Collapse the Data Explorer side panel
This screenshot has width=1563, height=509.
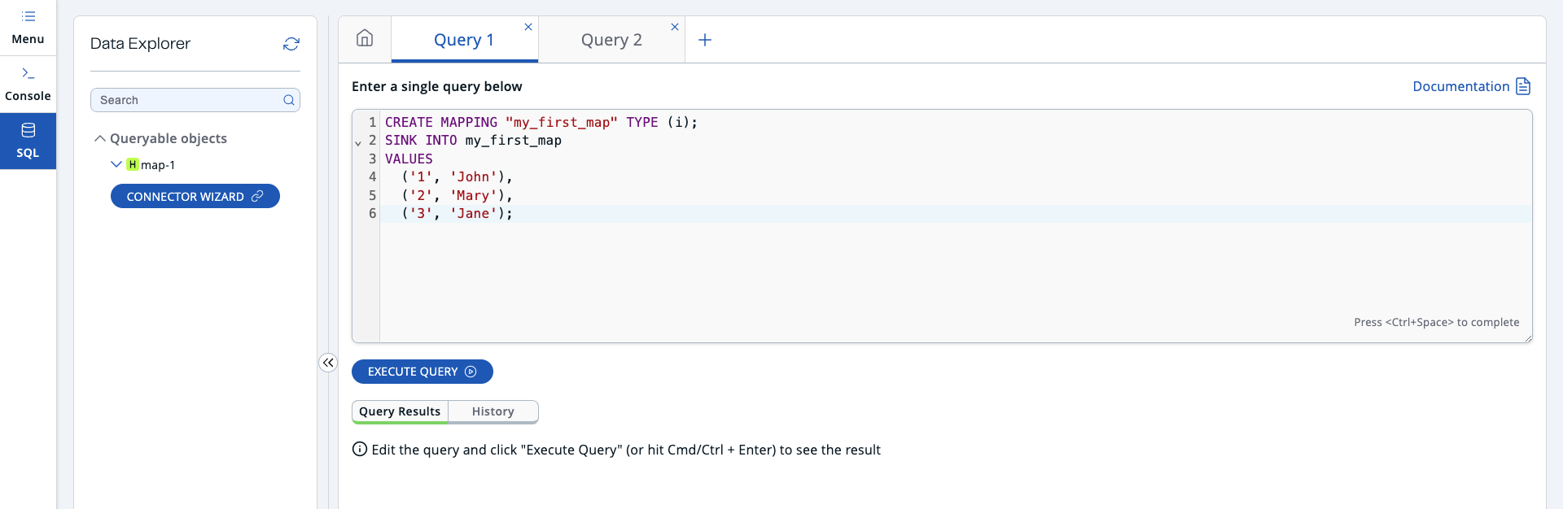328,363
